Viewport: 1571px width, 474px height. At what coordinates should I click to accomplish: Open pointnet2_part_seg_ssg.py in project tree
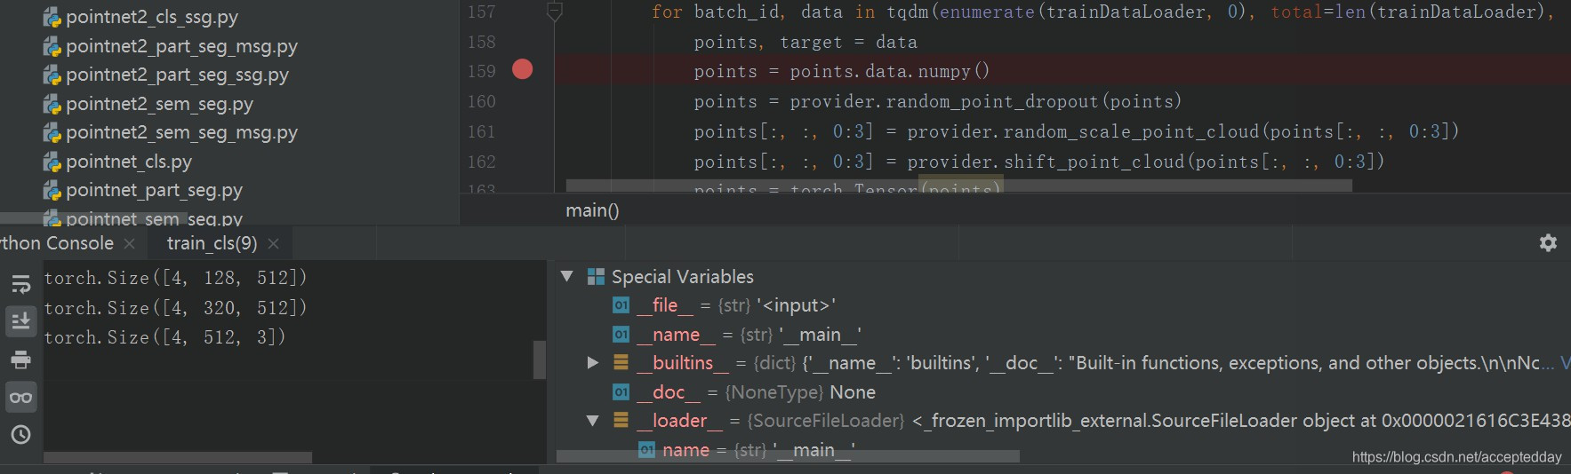click(177, 75)
